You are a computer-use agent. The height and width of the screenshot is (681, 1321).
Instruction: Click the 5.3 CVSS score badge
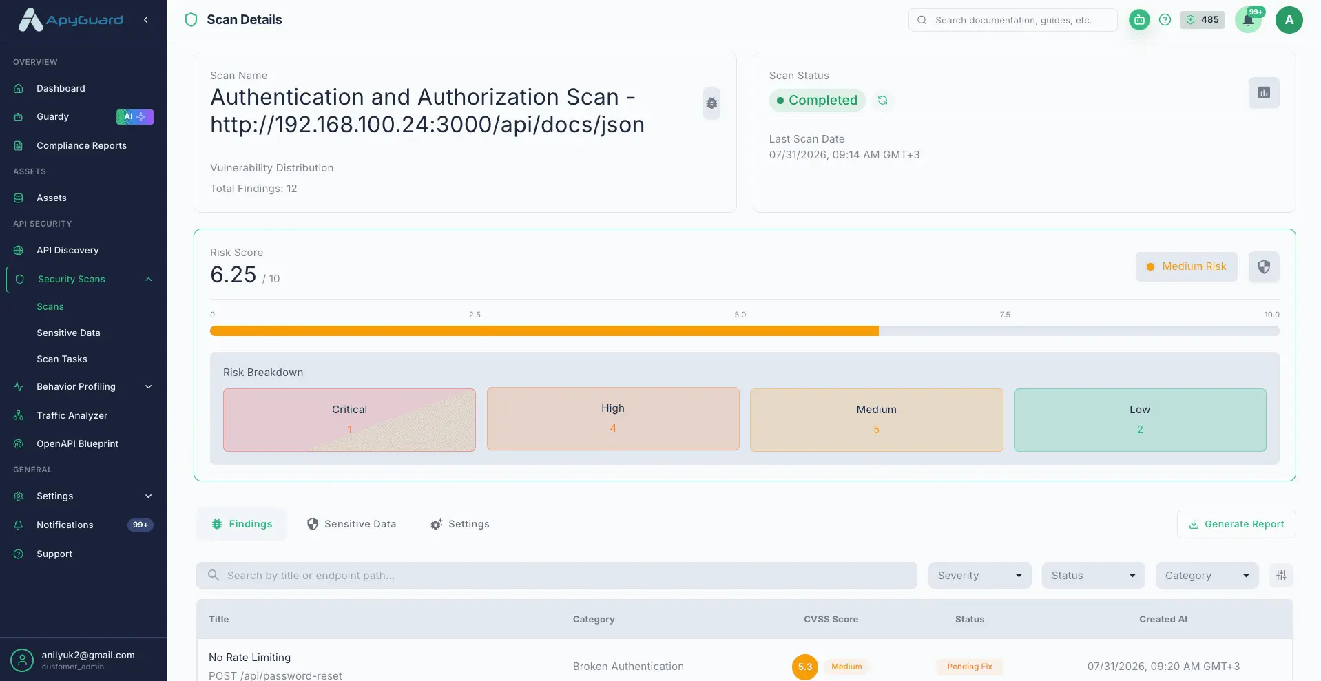(x=804, y=667)
